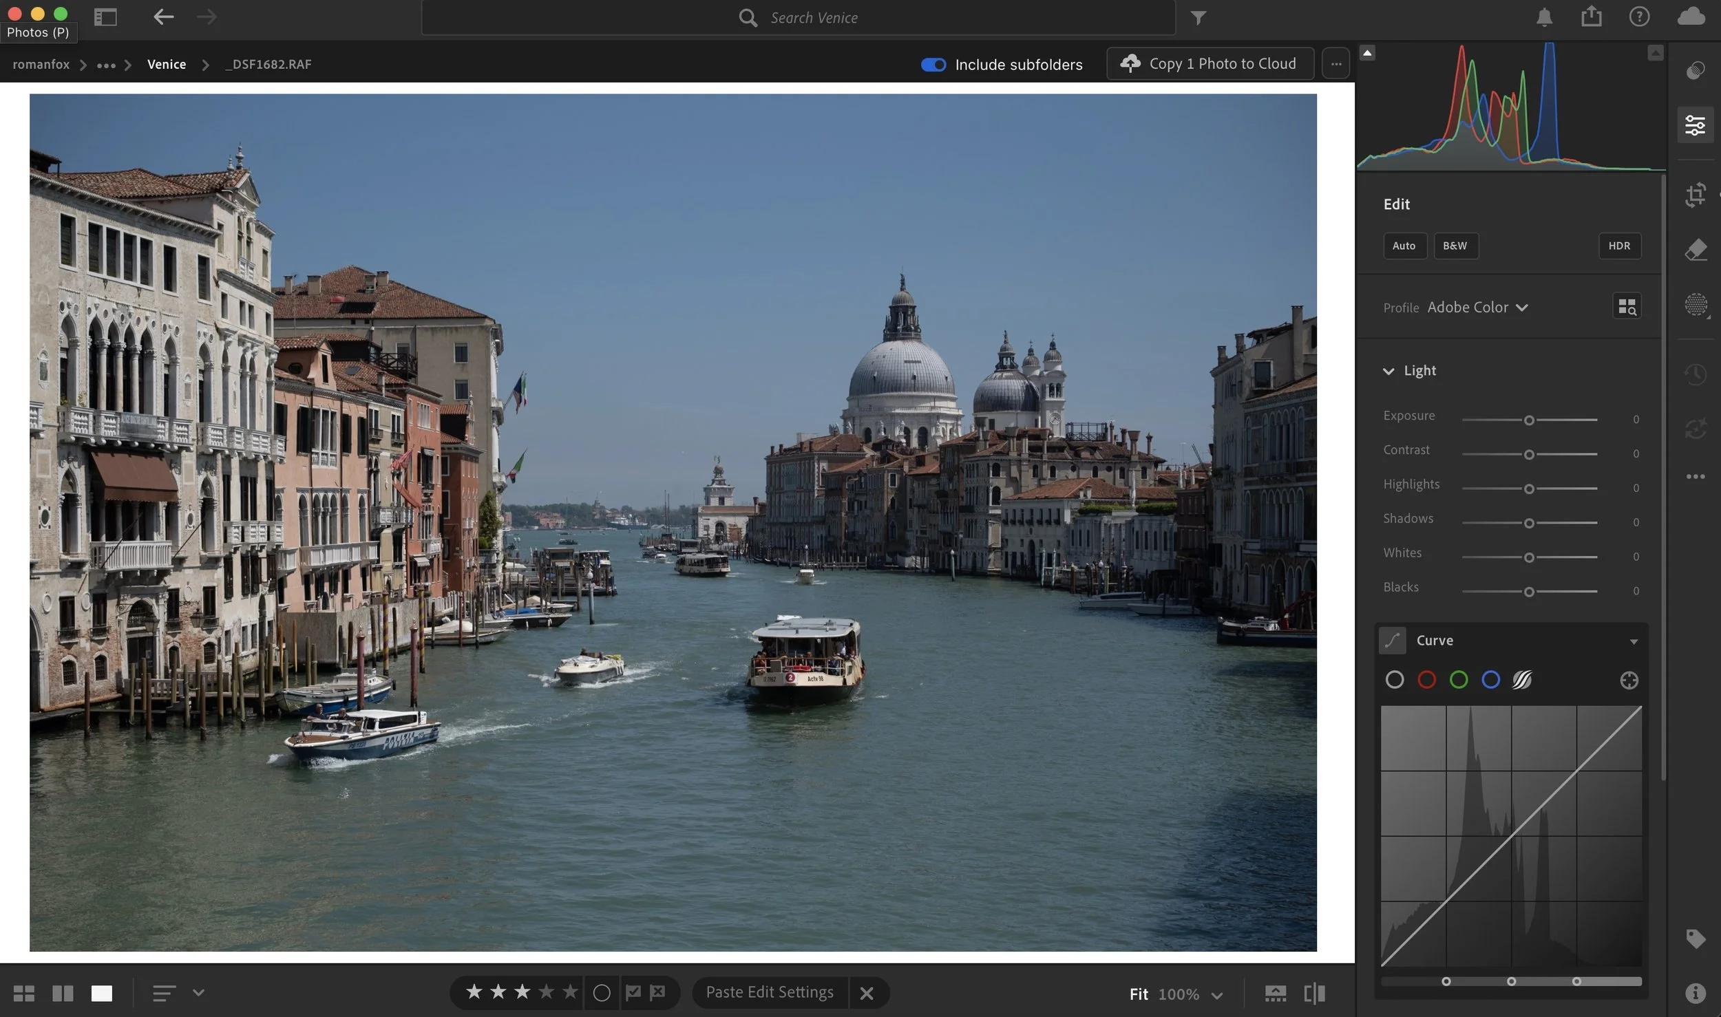Open the Fit zoom level dropdown
This screenshot has width=1721, height=1017.
pos(1216,995)
